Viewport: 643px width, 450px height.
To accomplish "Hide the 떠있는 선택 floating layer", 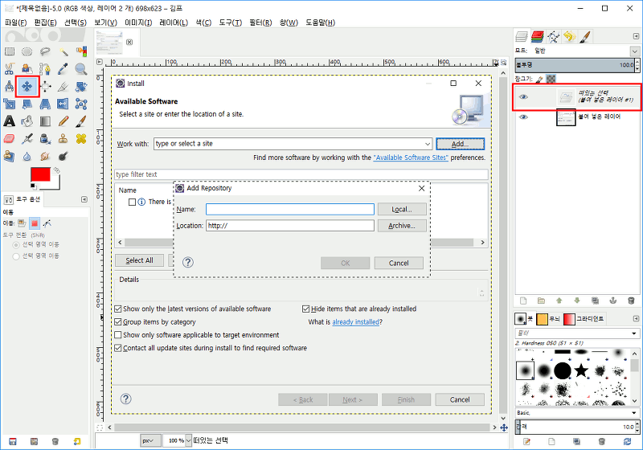I will point(523,97).
